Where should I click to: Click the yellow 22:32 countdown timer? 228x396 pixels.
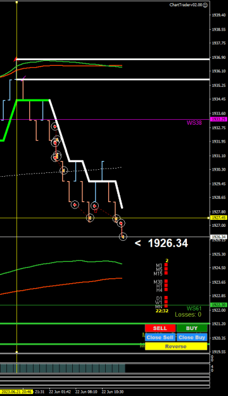point(162,310)
